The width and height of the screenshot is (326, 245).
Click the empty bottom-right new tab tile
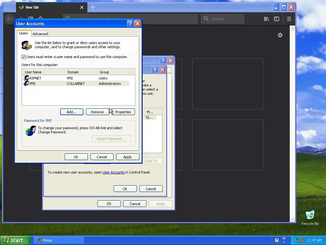click(x=228, y=145)
